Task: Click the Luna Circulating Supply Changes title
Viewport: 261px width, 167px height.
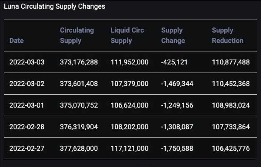Action: pyautogui.click(x=54, y=6)
